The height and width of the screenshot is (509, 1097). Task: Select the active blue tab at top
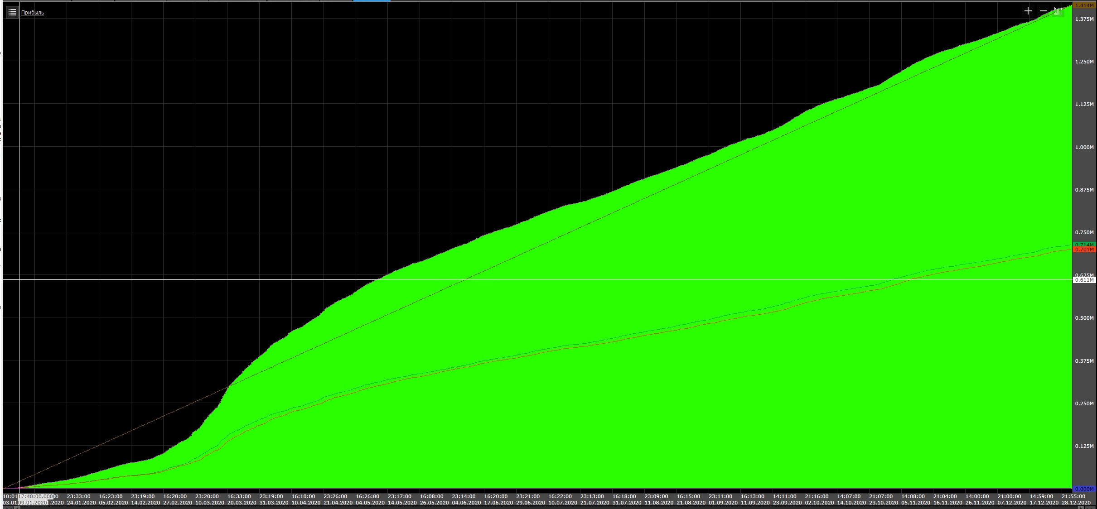click(x=372, y=1)
